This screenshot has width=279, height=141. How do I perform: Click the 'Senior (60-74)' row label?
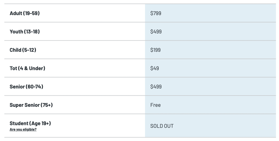(26, 87)
